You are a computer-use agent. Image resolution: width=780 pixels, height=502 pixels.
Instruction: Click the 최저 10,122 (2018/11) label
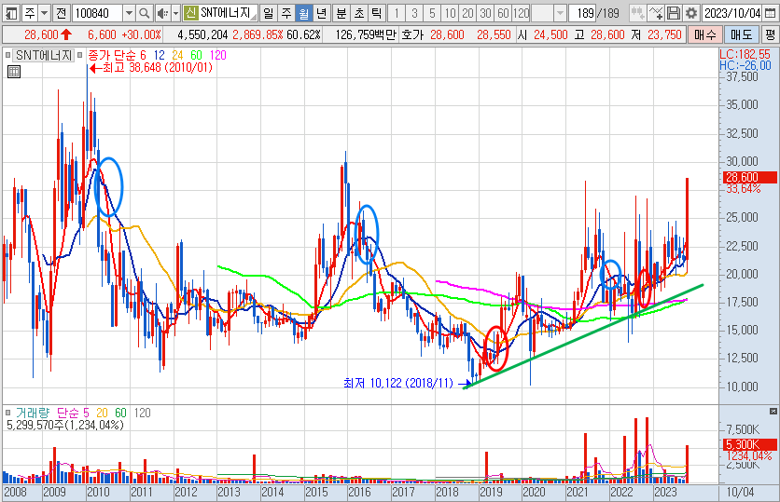coord(398,383)
